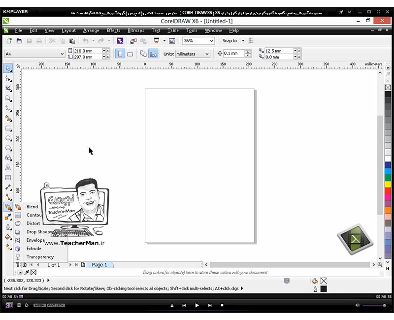Image resolution: width=394 pixels, height=320 pixels.
Task: Toggle apply layout to all pages
Action: [143, 54]
